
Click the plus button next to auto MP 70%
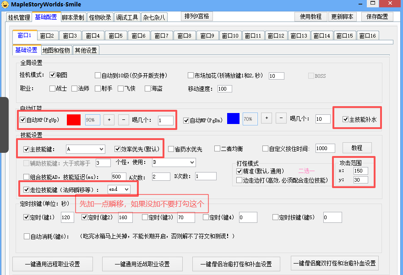[267, 118]
